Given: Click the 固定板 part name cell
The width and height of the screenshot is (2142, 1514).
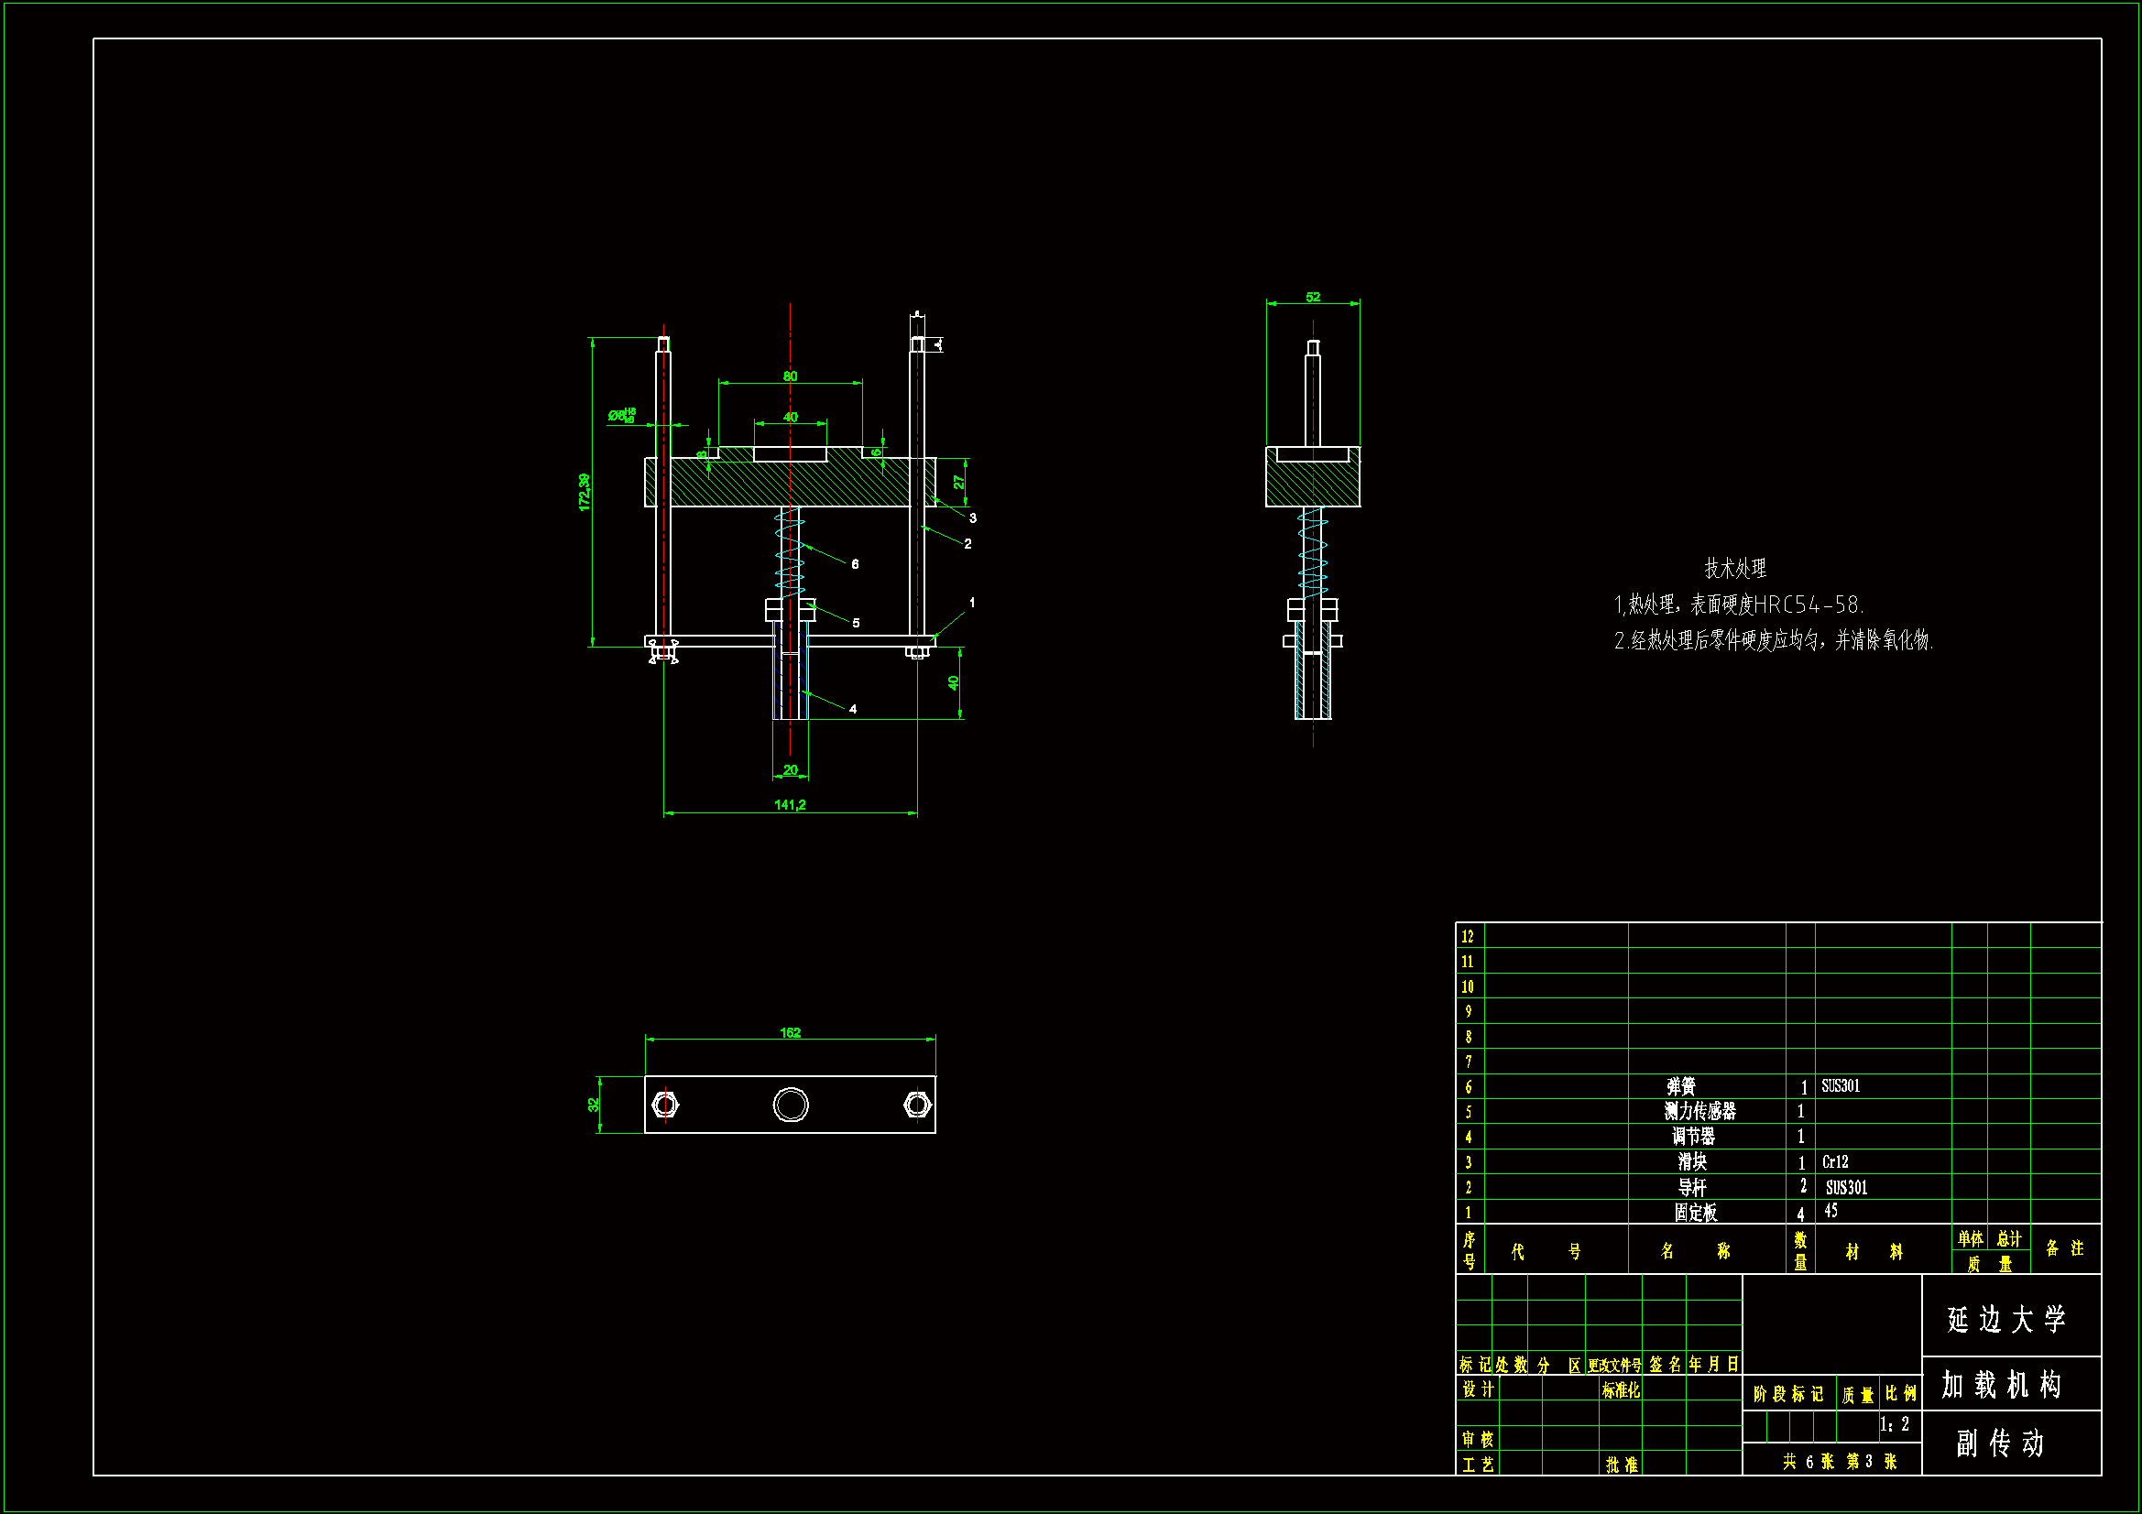Looking at the screenshot, I should click(1695, 1213).
